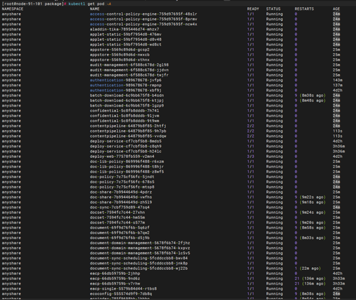Click pod name 'applet-static-59bf7954d8-476mv'
The image size is (356, 300).
(125, 34)
